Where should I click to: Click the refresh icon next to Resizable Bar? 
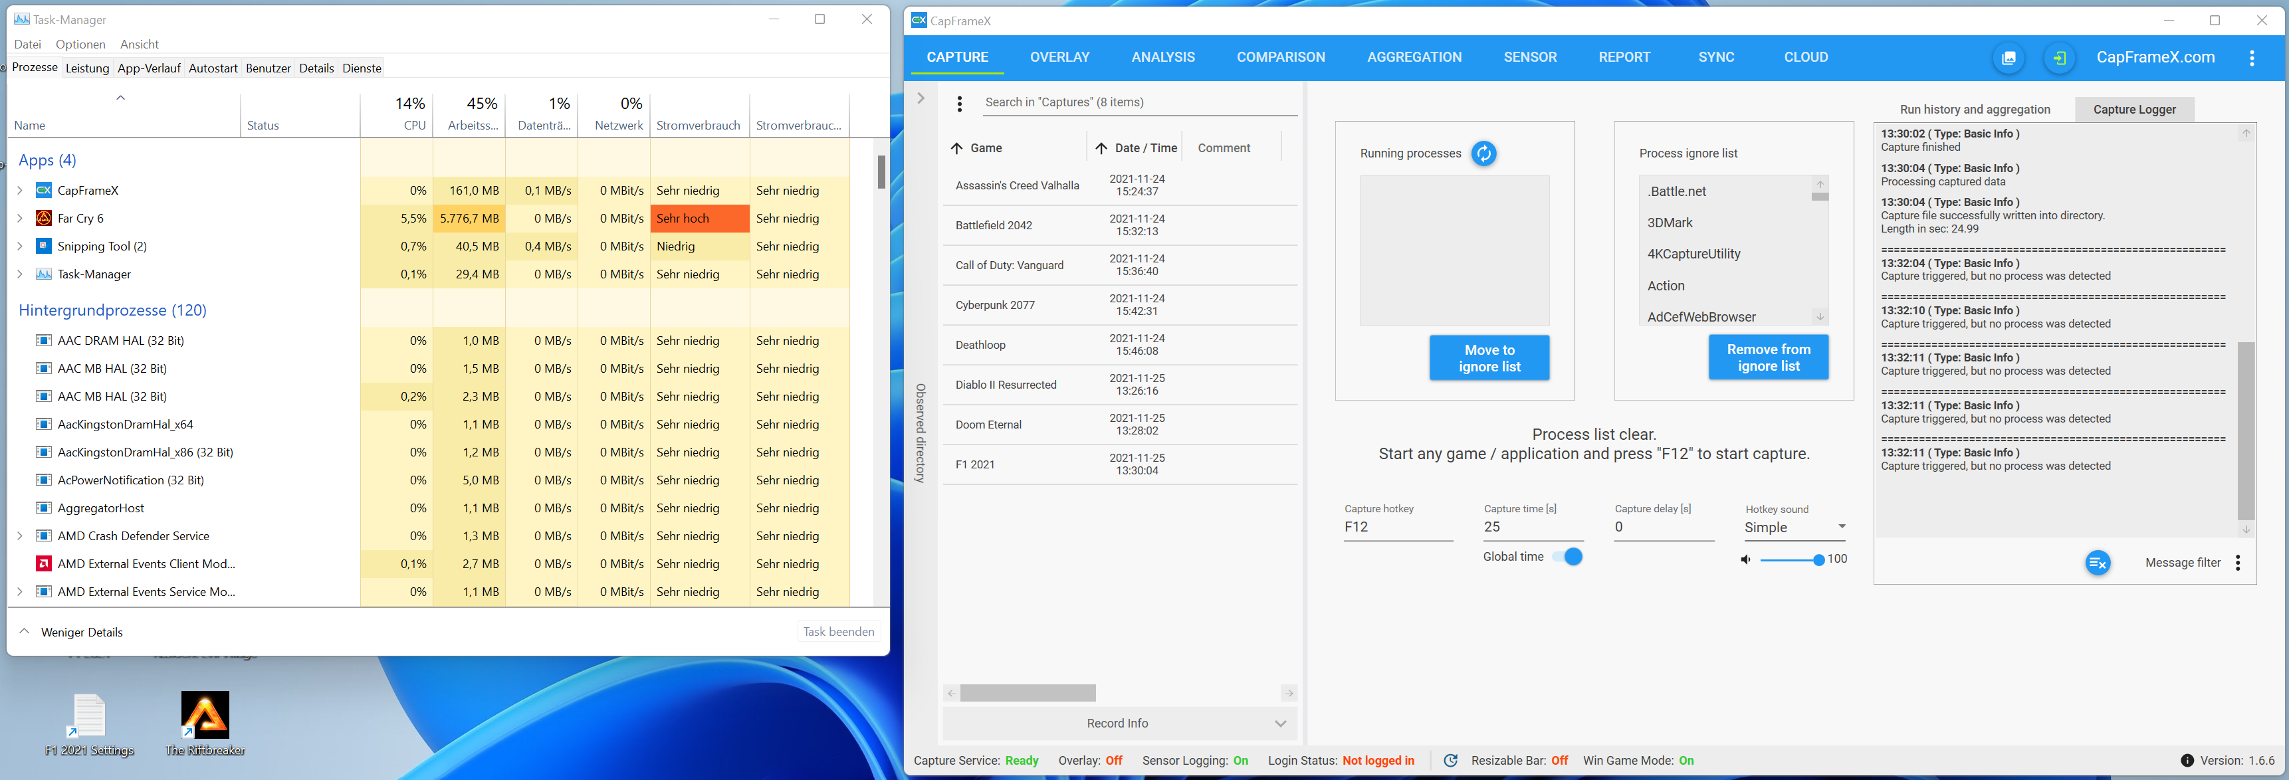(1450, 761)
